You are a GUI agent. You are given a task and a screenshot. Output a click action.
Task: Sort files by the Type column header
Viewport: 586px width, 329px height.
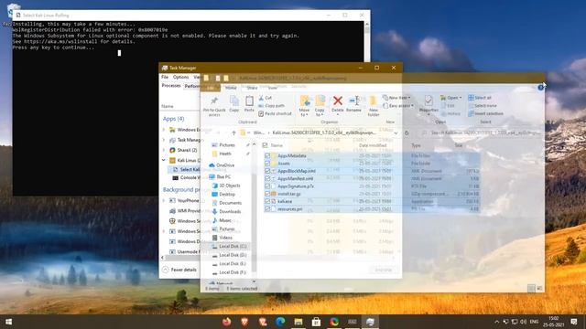point(416,145)
